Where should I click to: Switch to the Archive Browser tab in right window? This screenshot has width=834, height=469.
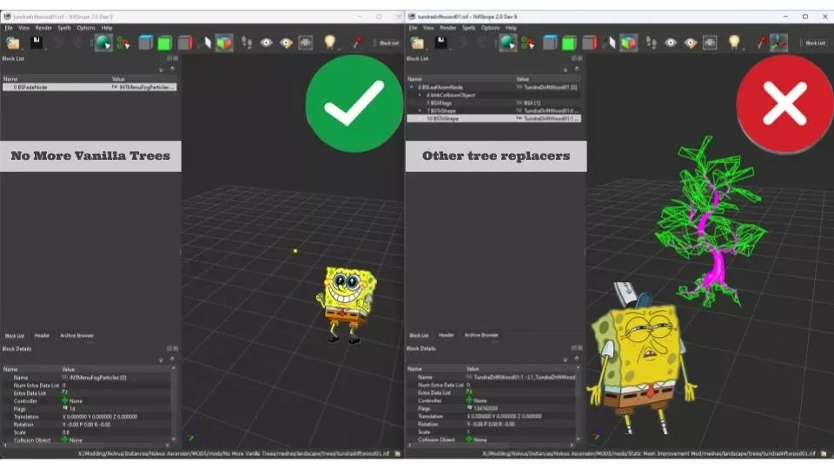[x=481, y=335]
